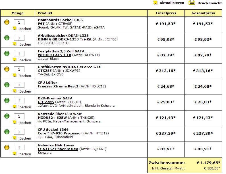Image resolution: width=226 pixels, height=174 pixels.
Task: Open the Core i7-920 Prozessor link
Action: point(60,133)
